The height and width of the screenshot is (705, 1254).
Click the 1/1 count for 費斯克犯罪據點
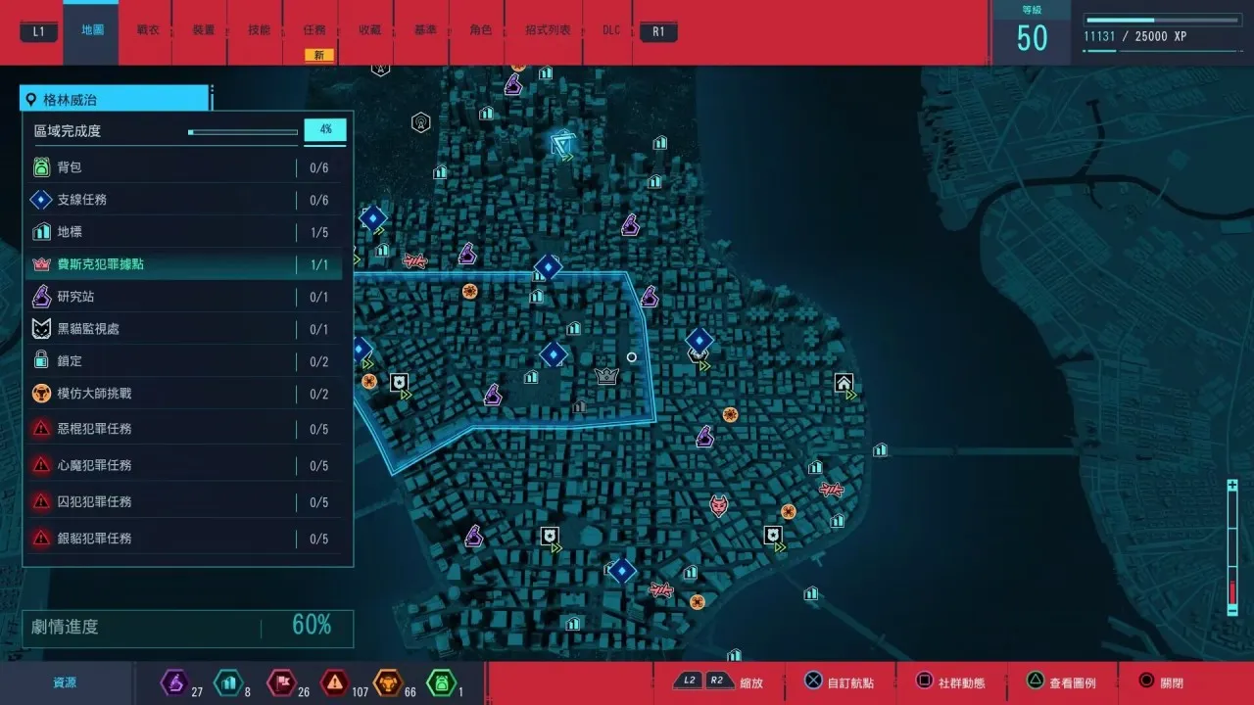[x=319, y=264]
